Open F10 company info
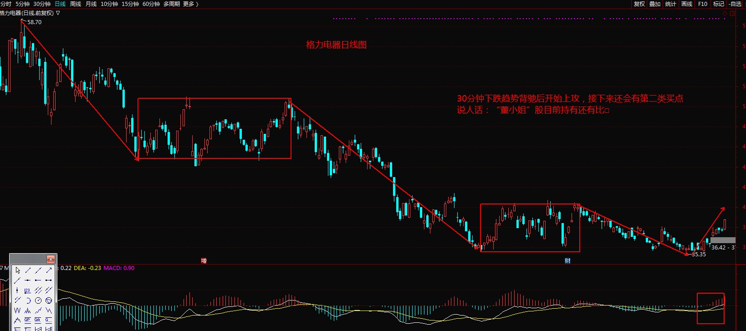 pyautogui.click(x=703, y=4)
